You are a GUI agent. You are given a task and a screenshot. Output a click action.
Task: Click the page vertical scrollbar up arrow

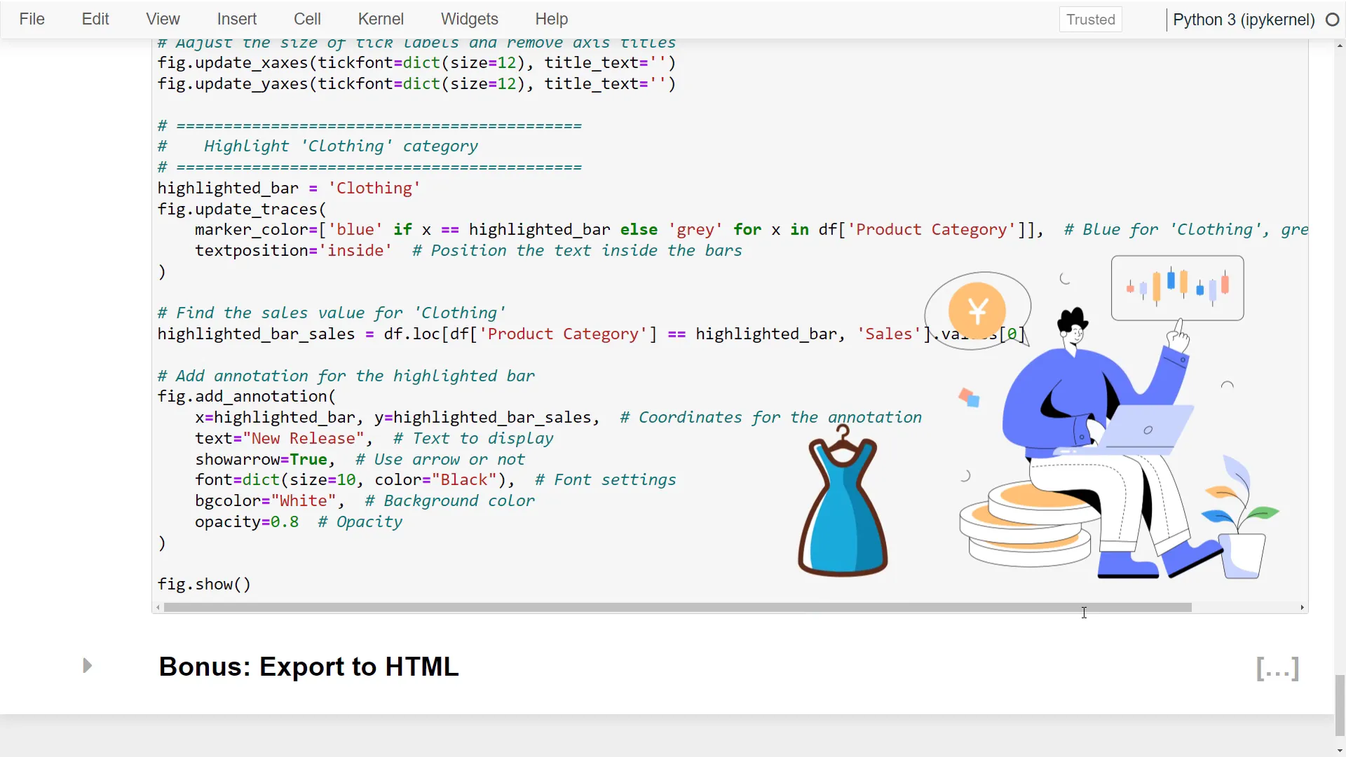pyautogui.click(x=1340, y=46)
